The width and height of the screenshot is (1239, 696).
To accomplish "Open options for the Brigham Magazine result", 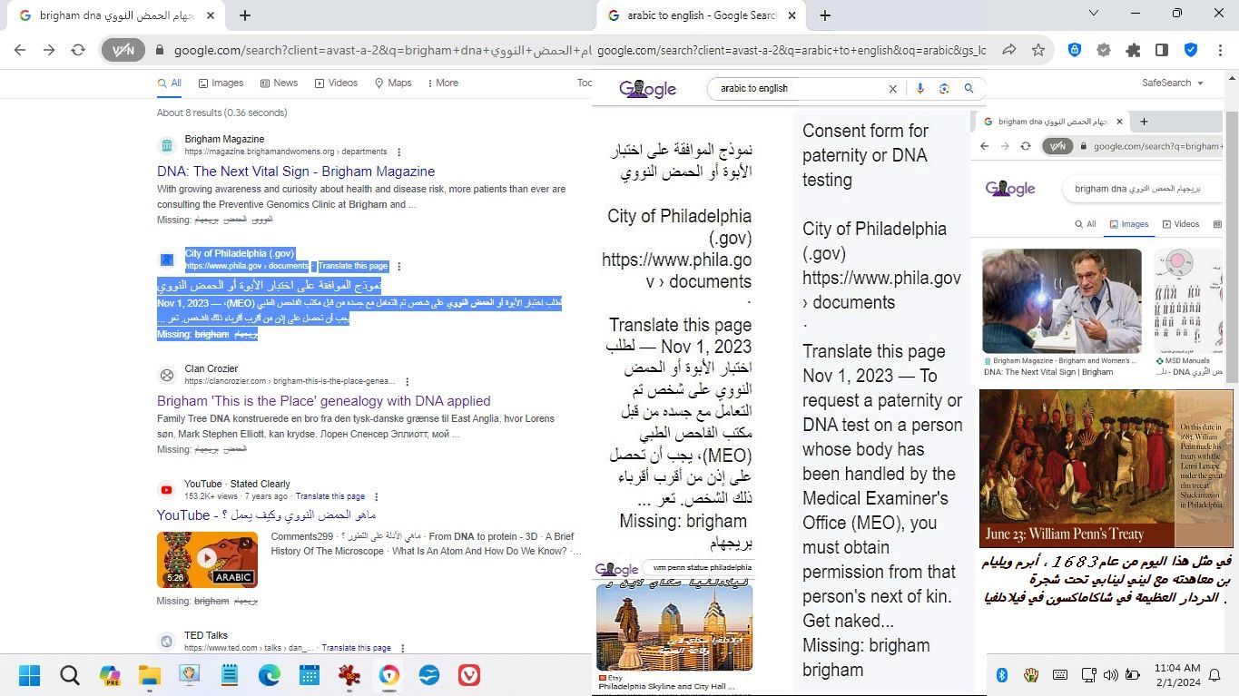I will coord(399,152).
